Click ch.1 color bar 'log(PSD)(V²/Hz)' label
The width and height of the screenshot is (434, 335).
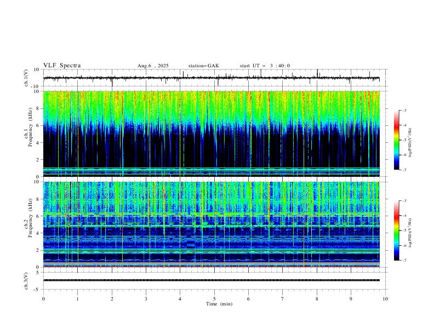point(410,143)
